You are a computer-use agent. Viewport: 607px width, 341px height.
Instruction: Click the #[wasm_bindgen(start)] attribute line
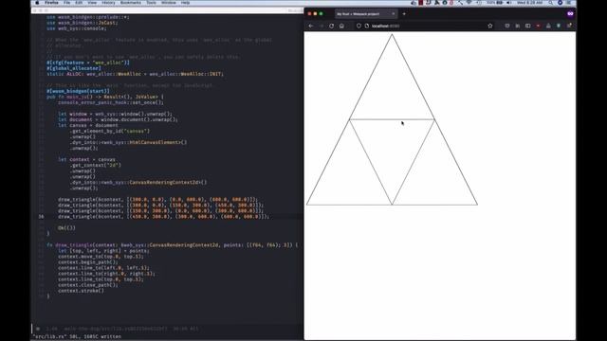pos(78,91)
